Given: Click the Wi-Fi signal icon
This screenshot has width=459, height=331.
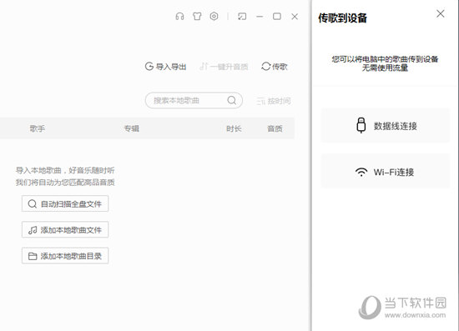Looking at the screenshot, I should point(361,172).
